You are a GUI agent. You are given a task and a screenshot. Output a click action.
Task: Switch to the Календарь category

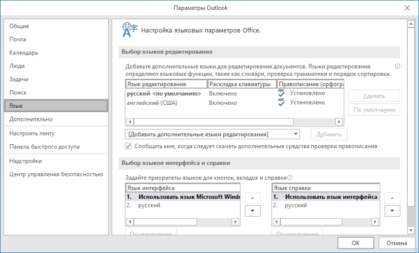point(56,53)
